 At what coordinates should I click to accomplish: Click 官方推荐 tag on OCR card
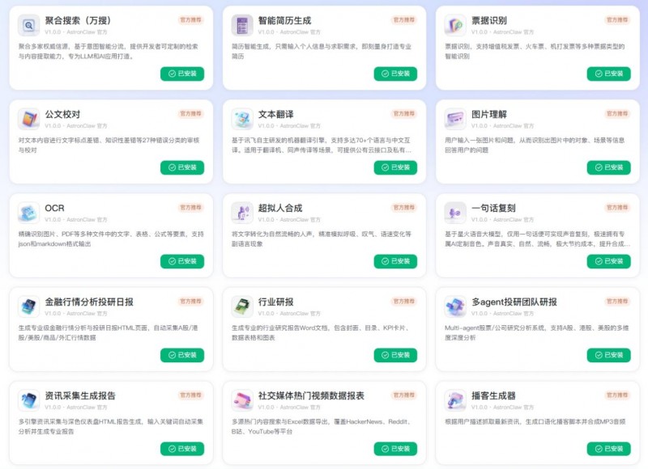[190, 208]
